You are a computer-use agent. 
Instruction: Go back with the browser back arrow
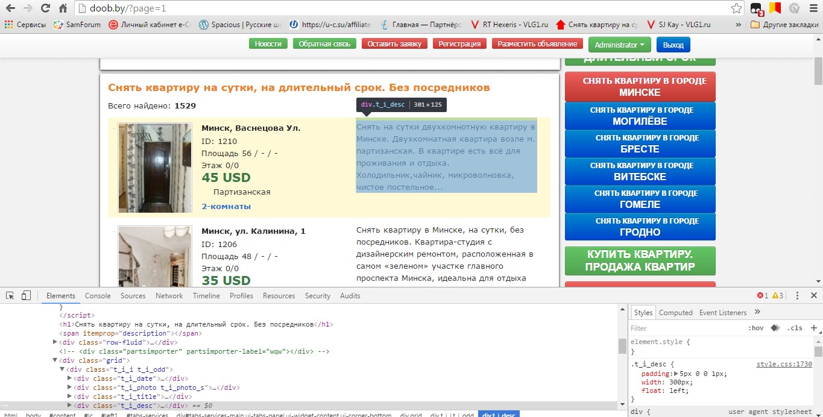(10, 8)
